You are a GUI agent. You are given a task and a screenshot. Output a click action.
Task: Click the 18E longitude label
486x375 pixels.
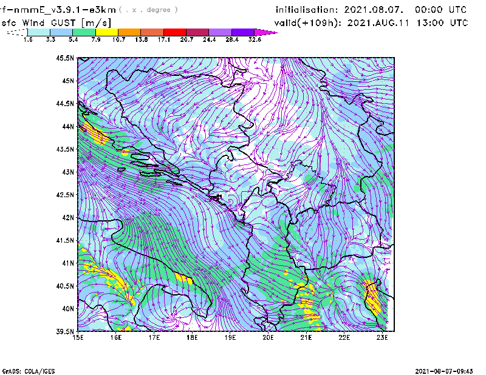pos(192,337)
